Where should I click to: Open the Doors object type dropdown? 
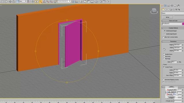(x=173, y=13)
